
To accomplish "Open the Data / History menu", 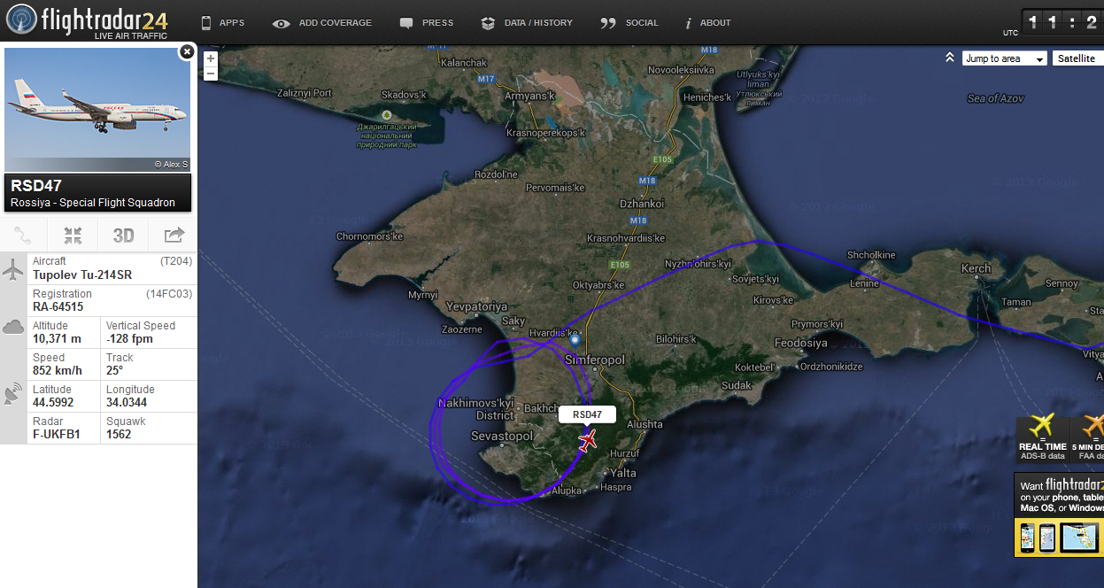I will [x=527, y=23].
